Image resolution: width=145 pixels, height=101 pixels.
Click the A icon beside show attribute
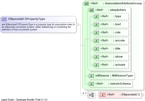click(96, 57)
